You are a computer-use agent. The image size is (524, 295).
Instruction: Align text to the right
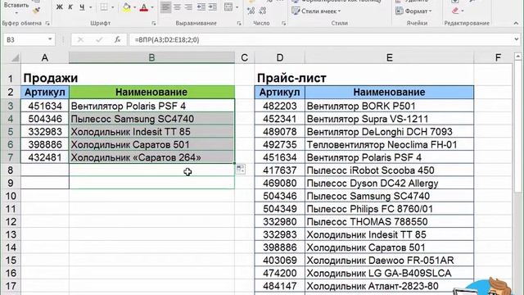(x=188, y=7)
